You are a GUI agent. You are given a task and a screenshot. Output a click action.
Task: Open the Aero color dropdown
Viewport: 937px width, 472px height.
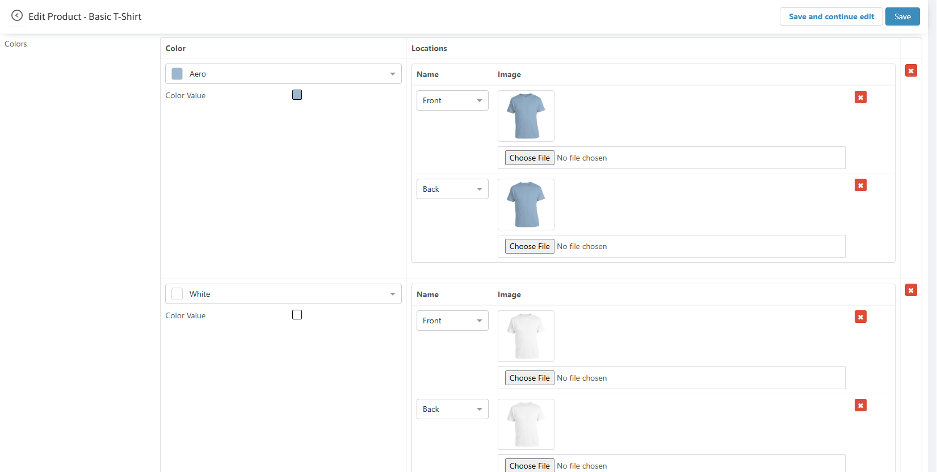(283, 74)
